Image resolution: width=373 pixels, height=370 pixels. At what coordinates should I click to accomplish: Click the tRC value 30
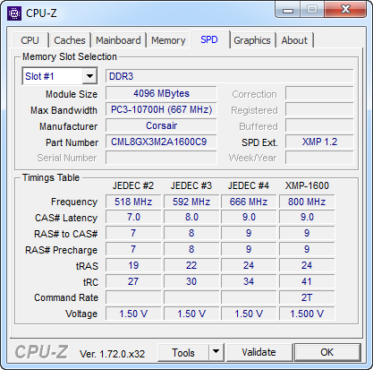pyautogui.click(x=191, y=281)
